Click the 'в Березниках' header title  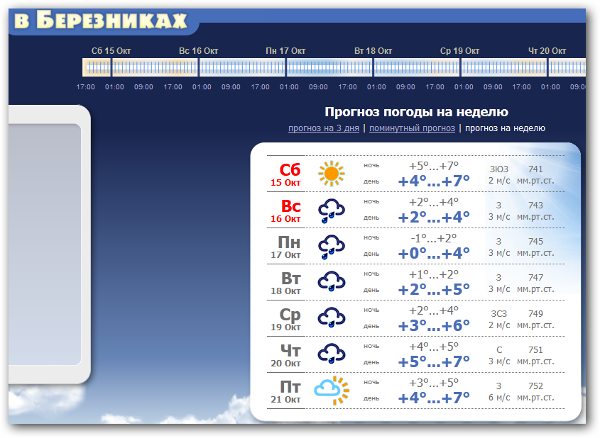[x=101, y=21]
